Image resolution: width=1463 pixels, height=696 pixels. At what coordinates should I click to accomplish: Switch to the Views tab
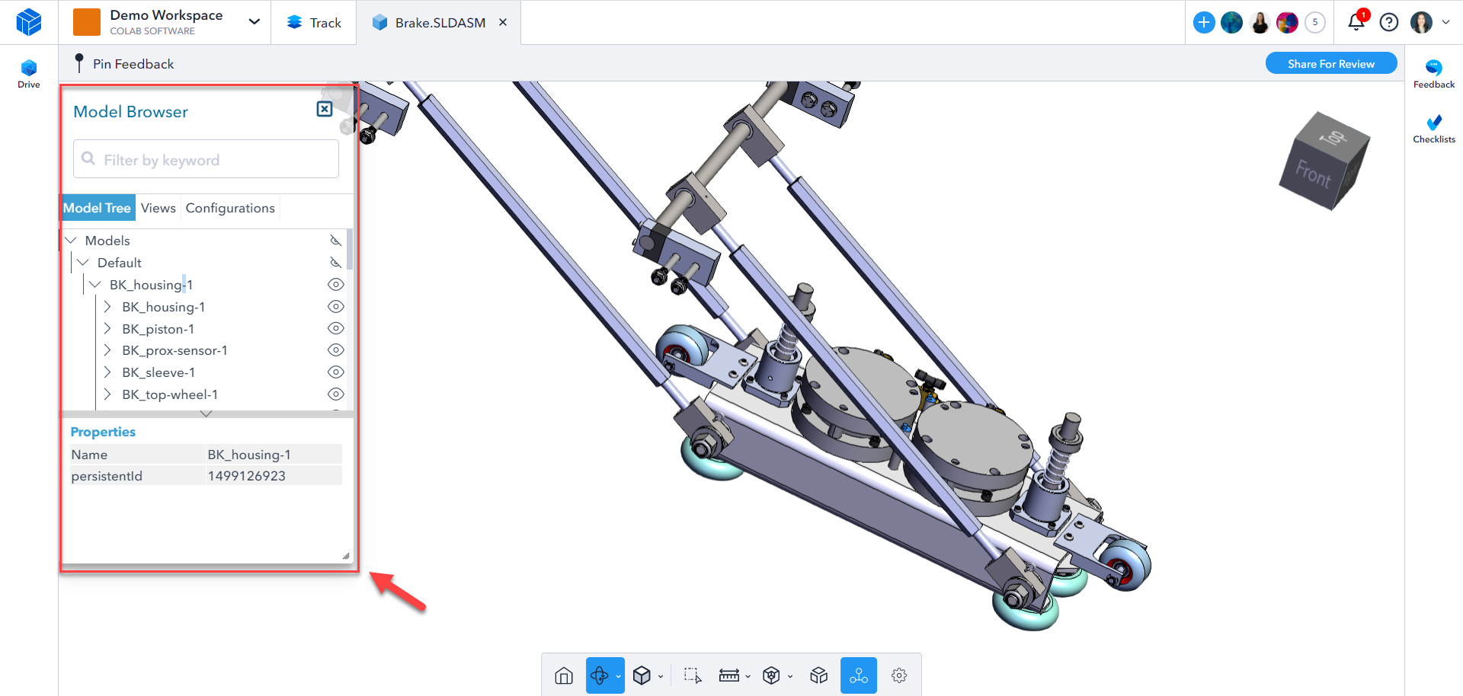point(158,208)
